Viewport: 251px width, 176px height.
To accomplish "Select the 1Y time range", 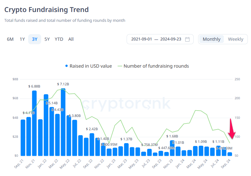I will point(22,39).
